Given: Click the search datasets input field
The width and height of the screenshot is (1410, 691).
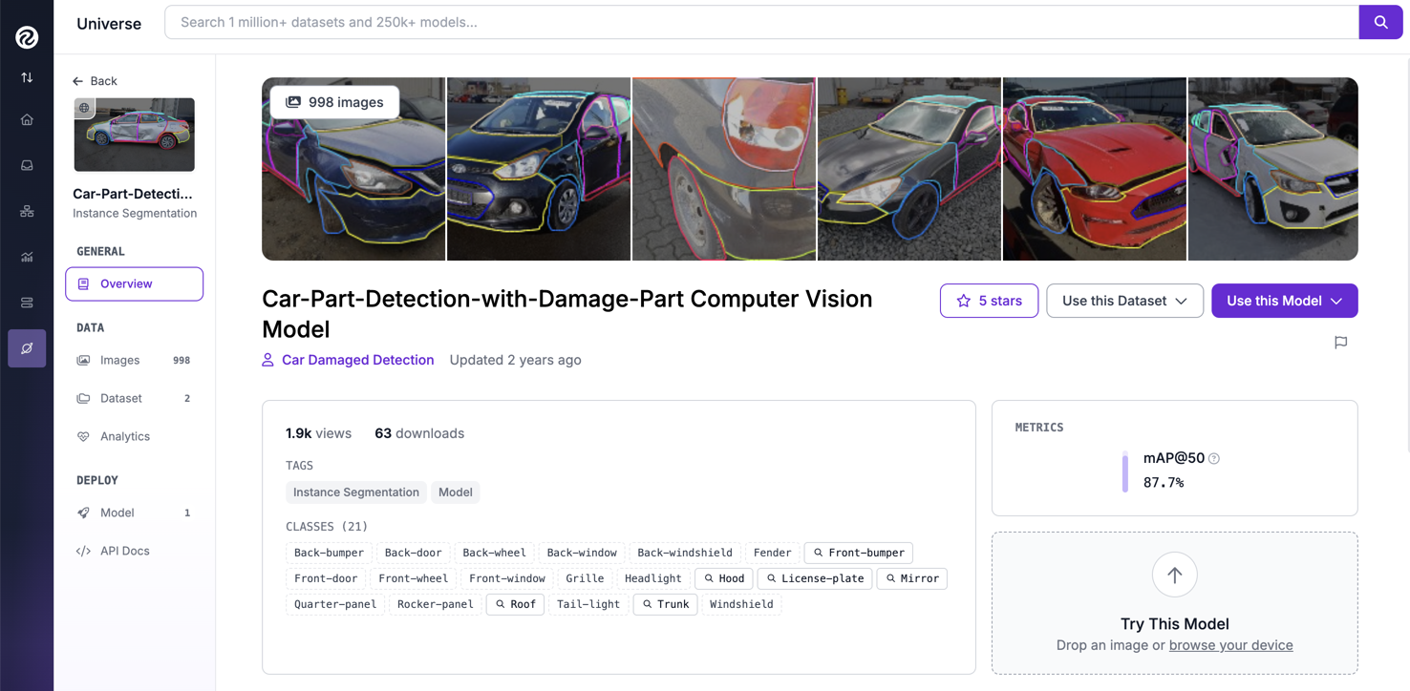Looking at the screenshot, I should point(761,22).
